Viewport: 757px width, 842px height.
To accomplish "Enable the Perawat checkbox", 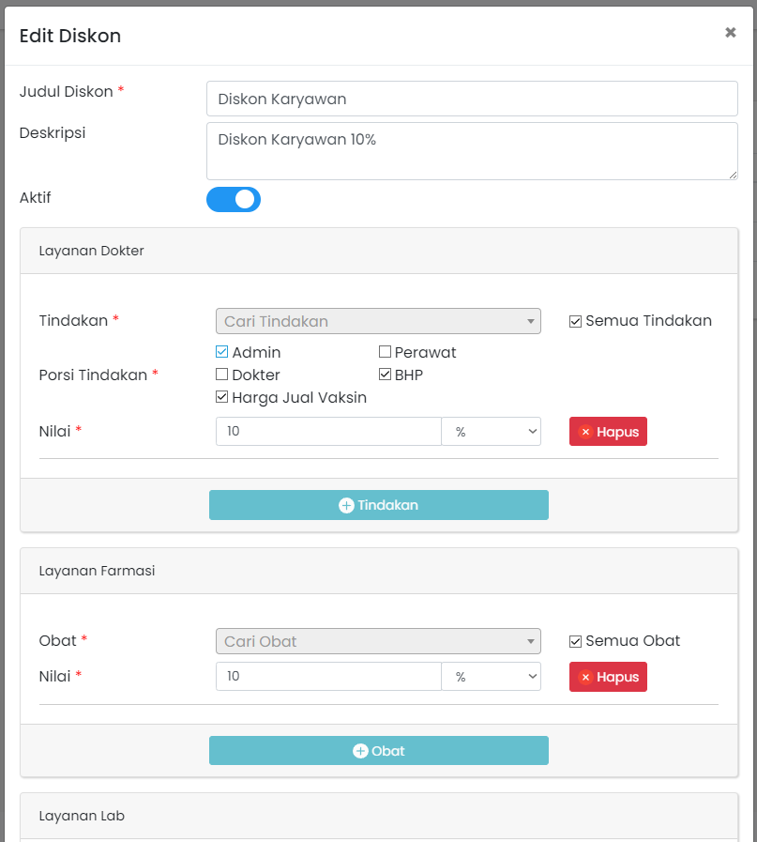I will coord(385,353).
